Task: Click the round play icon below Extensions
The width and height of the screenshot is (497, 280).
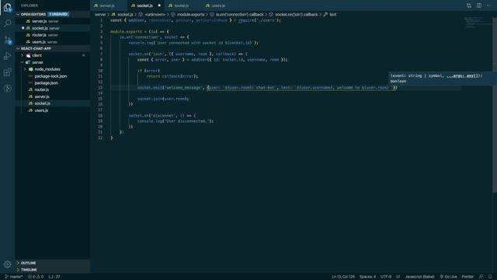Action: click(x=8, y=88)
